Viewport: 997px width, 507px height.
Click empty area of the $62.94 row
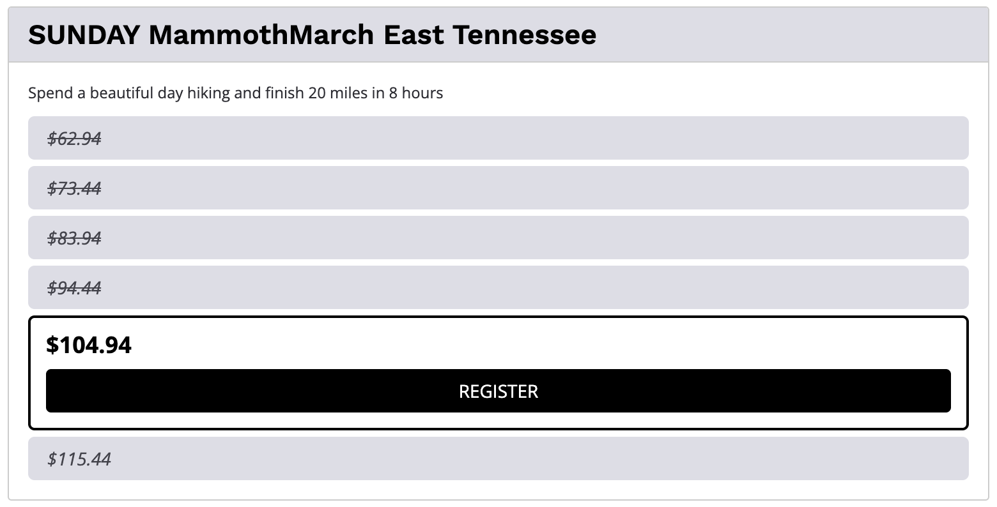(x=511, y=138)
